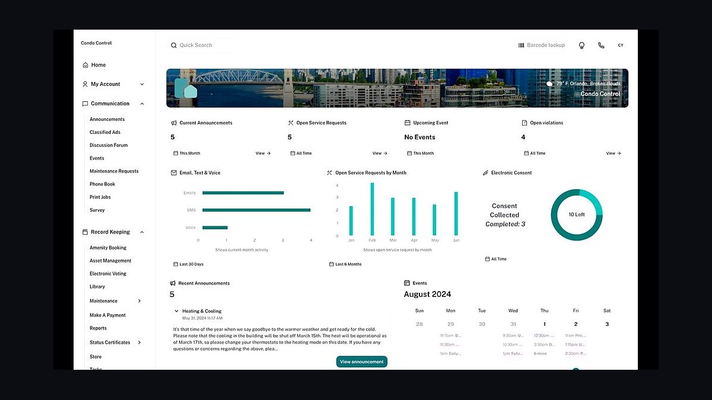Click the tools icon by Open Service Requests
Screen dimensions: 712x400
[x=291, y=123]
